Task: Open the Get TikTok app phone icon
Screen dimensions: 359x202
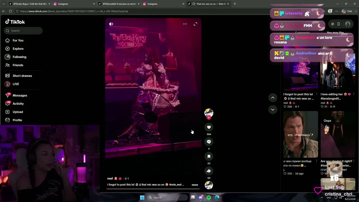Action: pyautogui.click(x=339, y=24)
